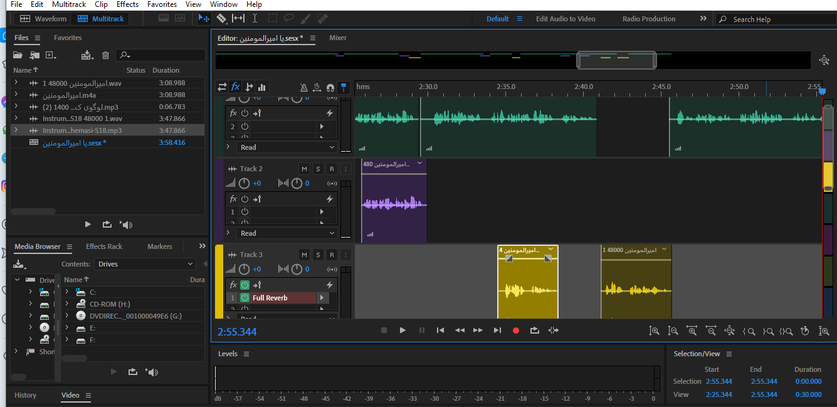Click the Zoom In Time icon
The width and height of the screenshot is (837, 407).
click(692, 330)
